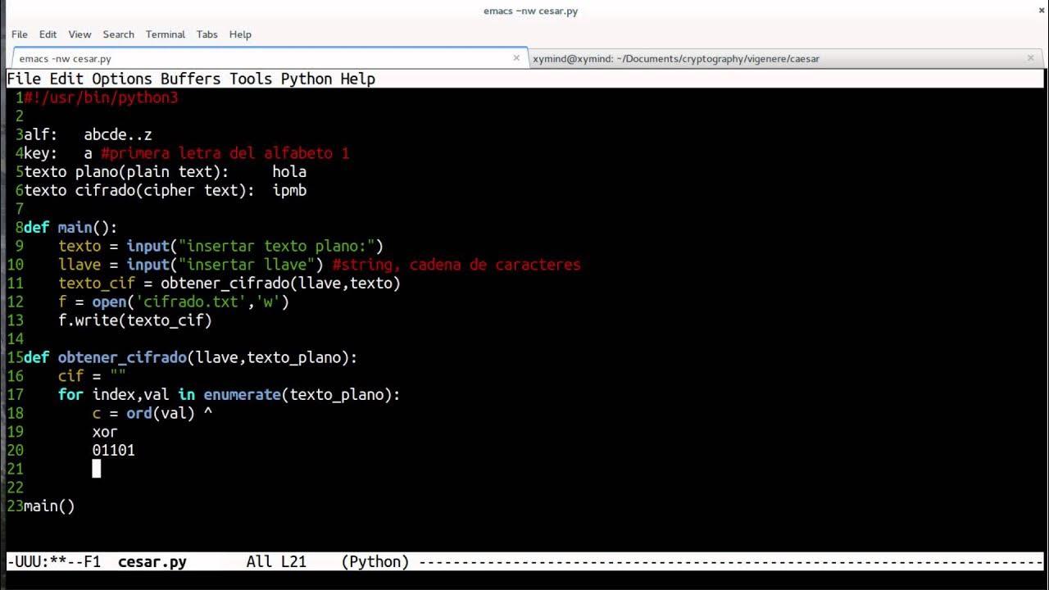
Task: Click the cesar.py buffer name in mode line
Action: (152, 562)
